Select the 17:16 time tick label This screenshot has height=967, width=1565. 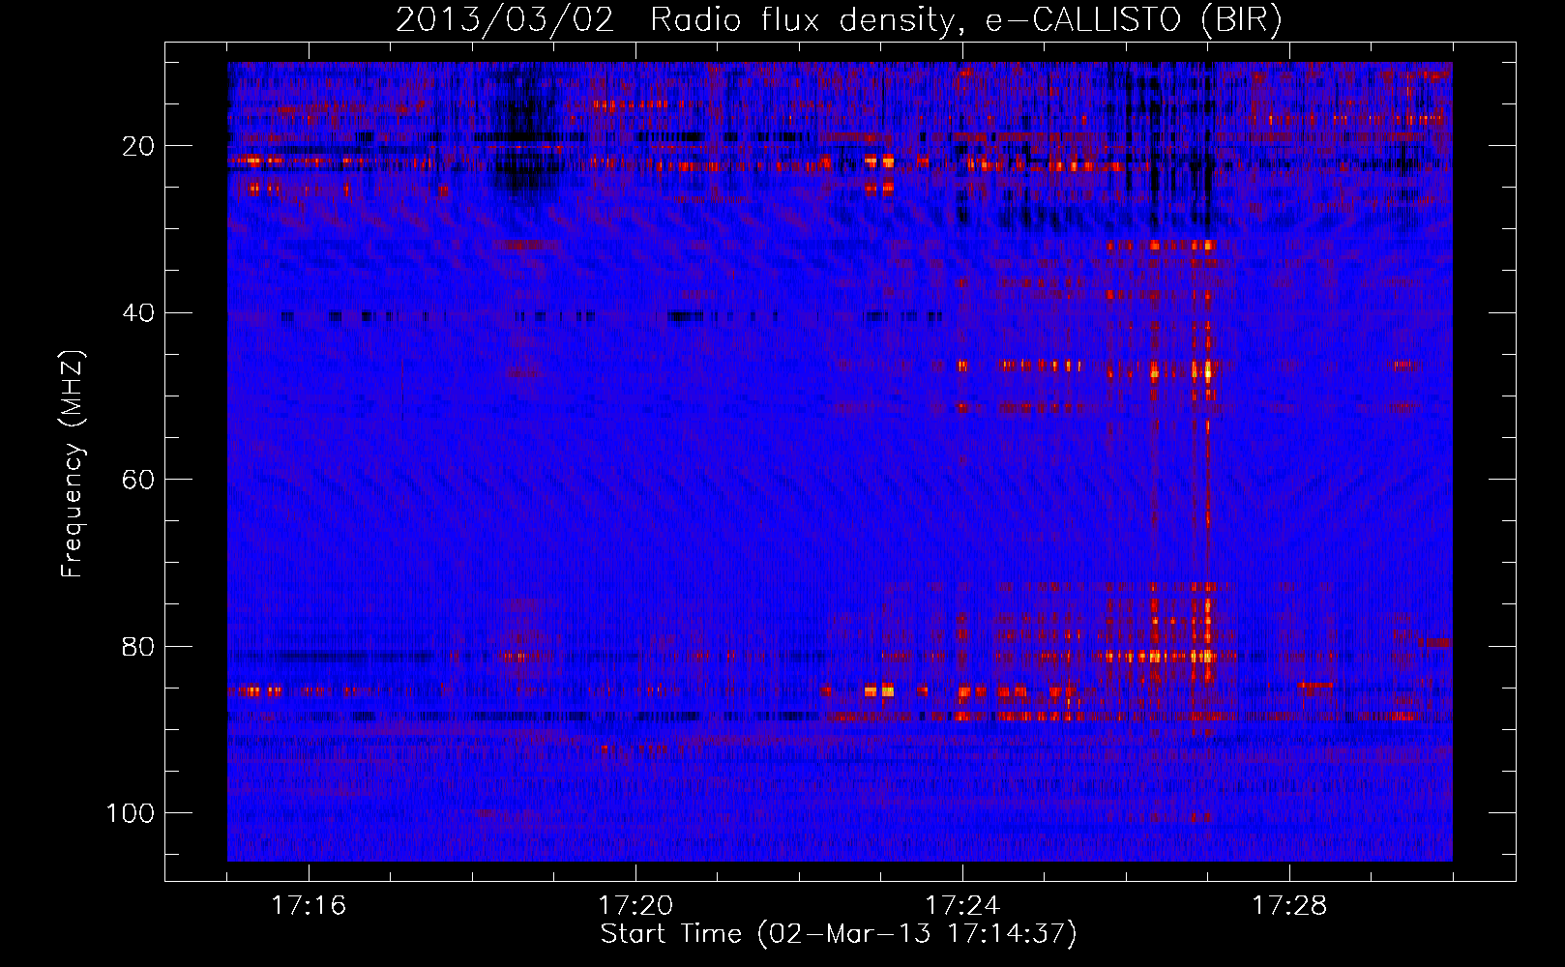(x=309, y=906)
